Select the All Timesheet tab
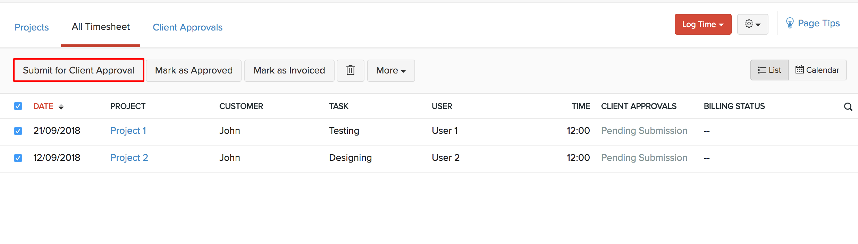The image size is (858, 244). click(101, 27)
